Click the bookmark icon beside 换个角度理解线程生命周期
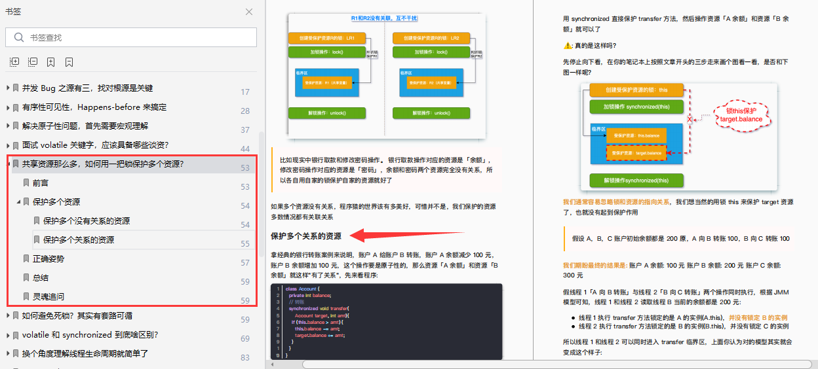 (16, 353)
